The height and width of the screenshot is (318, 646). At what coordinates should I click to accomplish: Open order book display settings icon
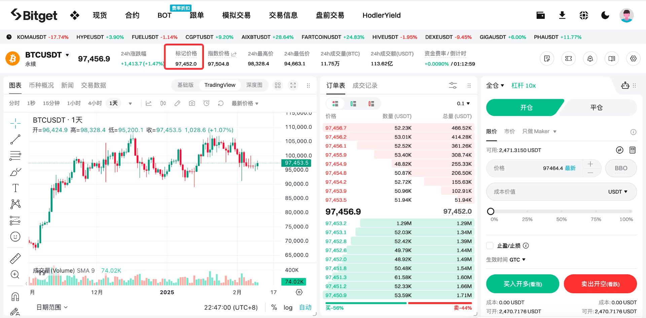coord(453,85)
